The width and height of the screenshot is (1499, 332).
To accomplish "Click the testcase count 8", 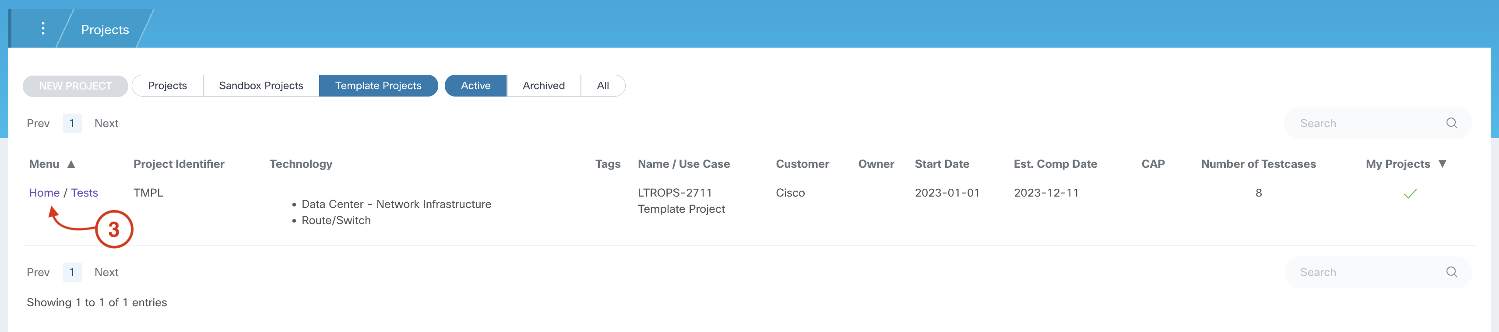I will (x=1259, y=193).
